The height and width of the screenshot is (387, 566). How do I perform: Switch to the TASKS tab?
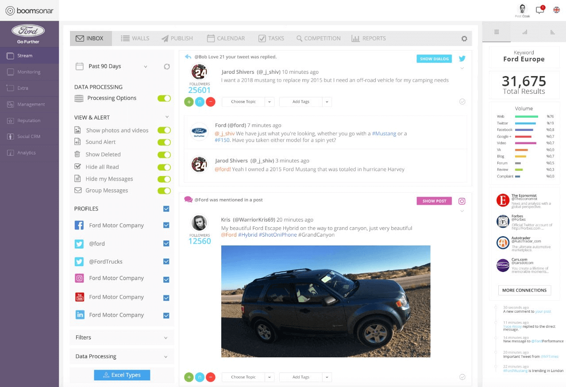[271, 38]
